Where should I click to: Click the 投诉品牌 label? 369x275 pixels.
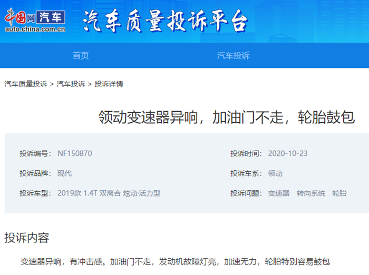pos(35,173)
